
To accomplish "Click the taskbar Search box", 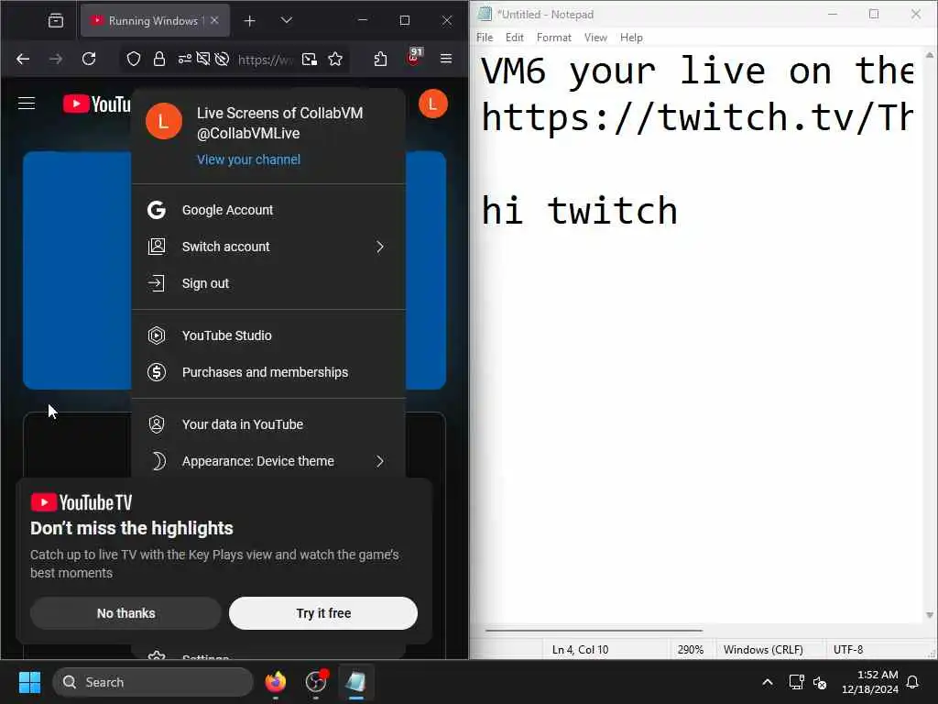I will [153, 682].
